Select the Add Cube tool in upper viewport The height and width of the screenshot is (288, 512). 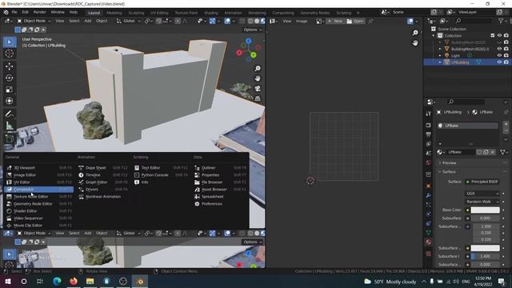click(9, 138)
